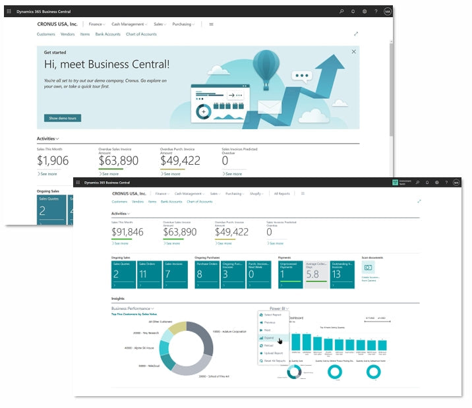Close the Get started banner
472x408 pixels.
[353, 51]
